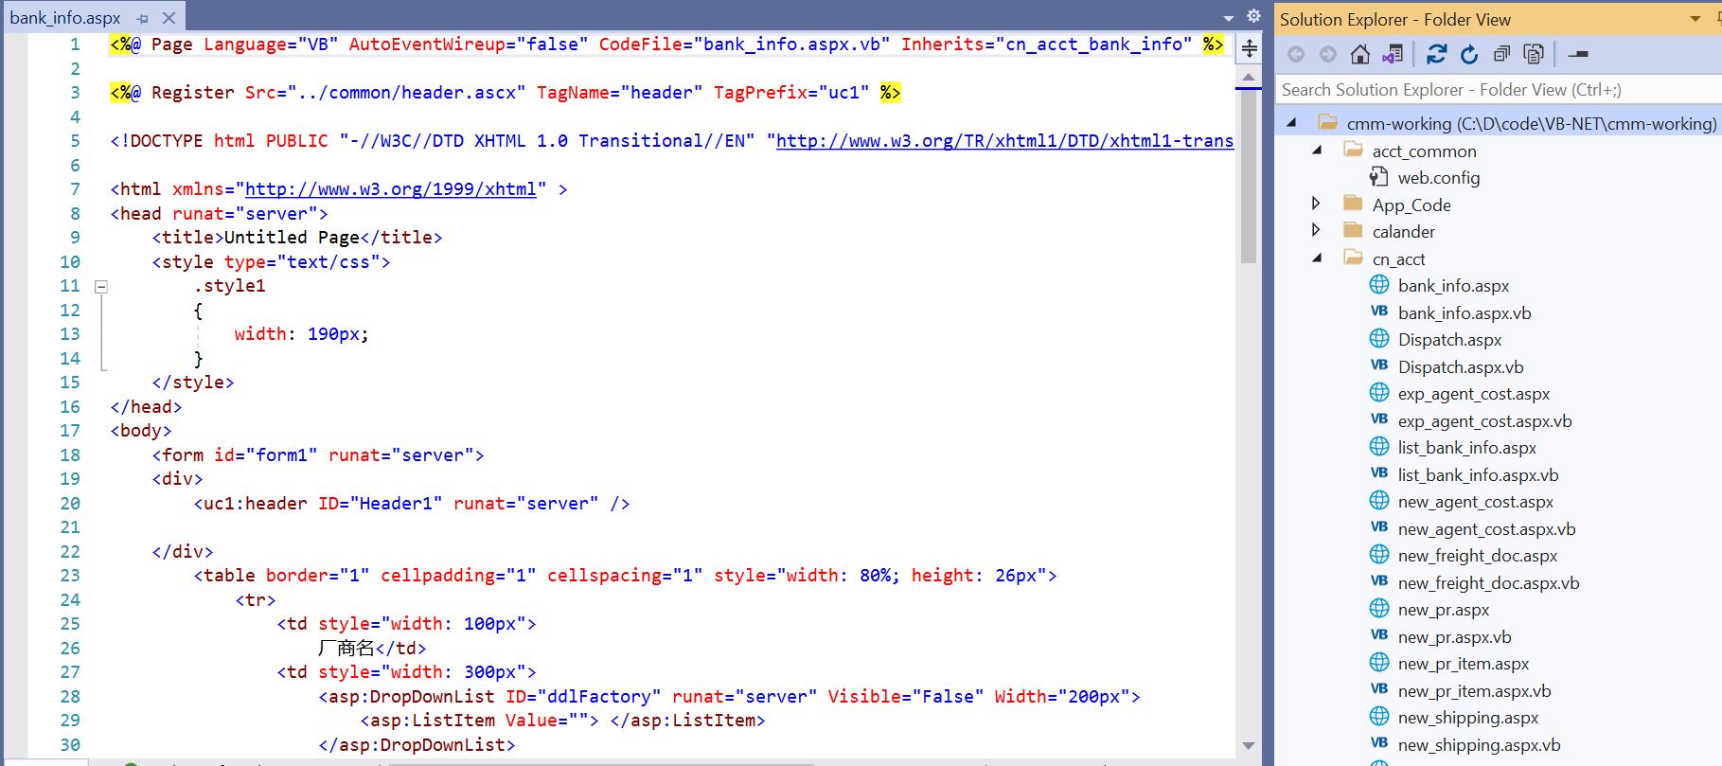Open Dispatch.aspx in the tree
Viewport: 1722px width, 766px height.
1449,340
